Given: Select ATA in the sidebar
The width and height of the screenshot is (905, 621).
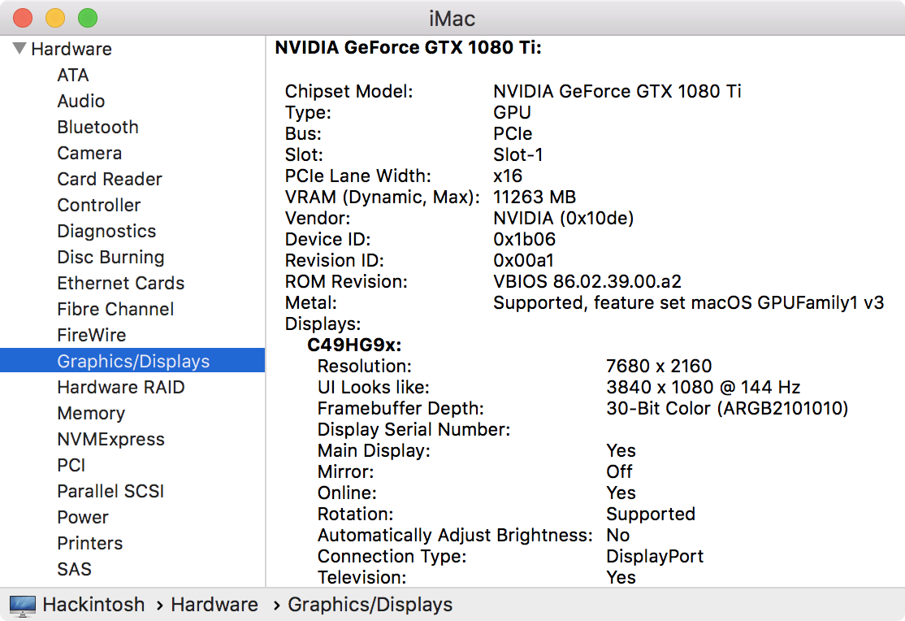Looking at the screenshot, I should click(73, 75).
